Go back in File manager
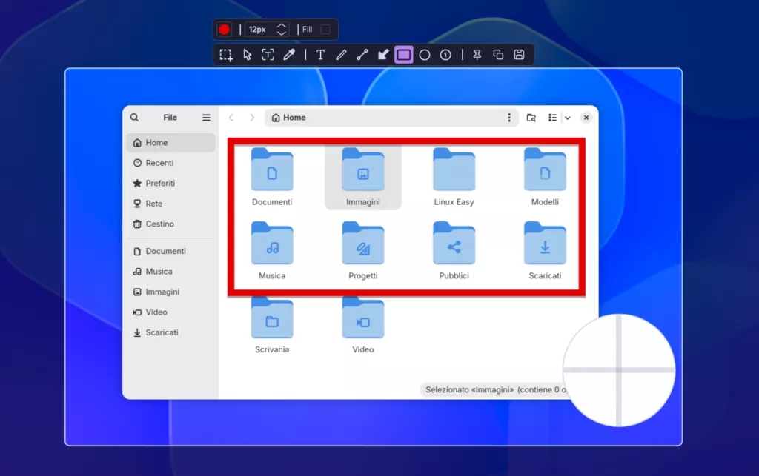Screen dimensions: 759x476 231,118
